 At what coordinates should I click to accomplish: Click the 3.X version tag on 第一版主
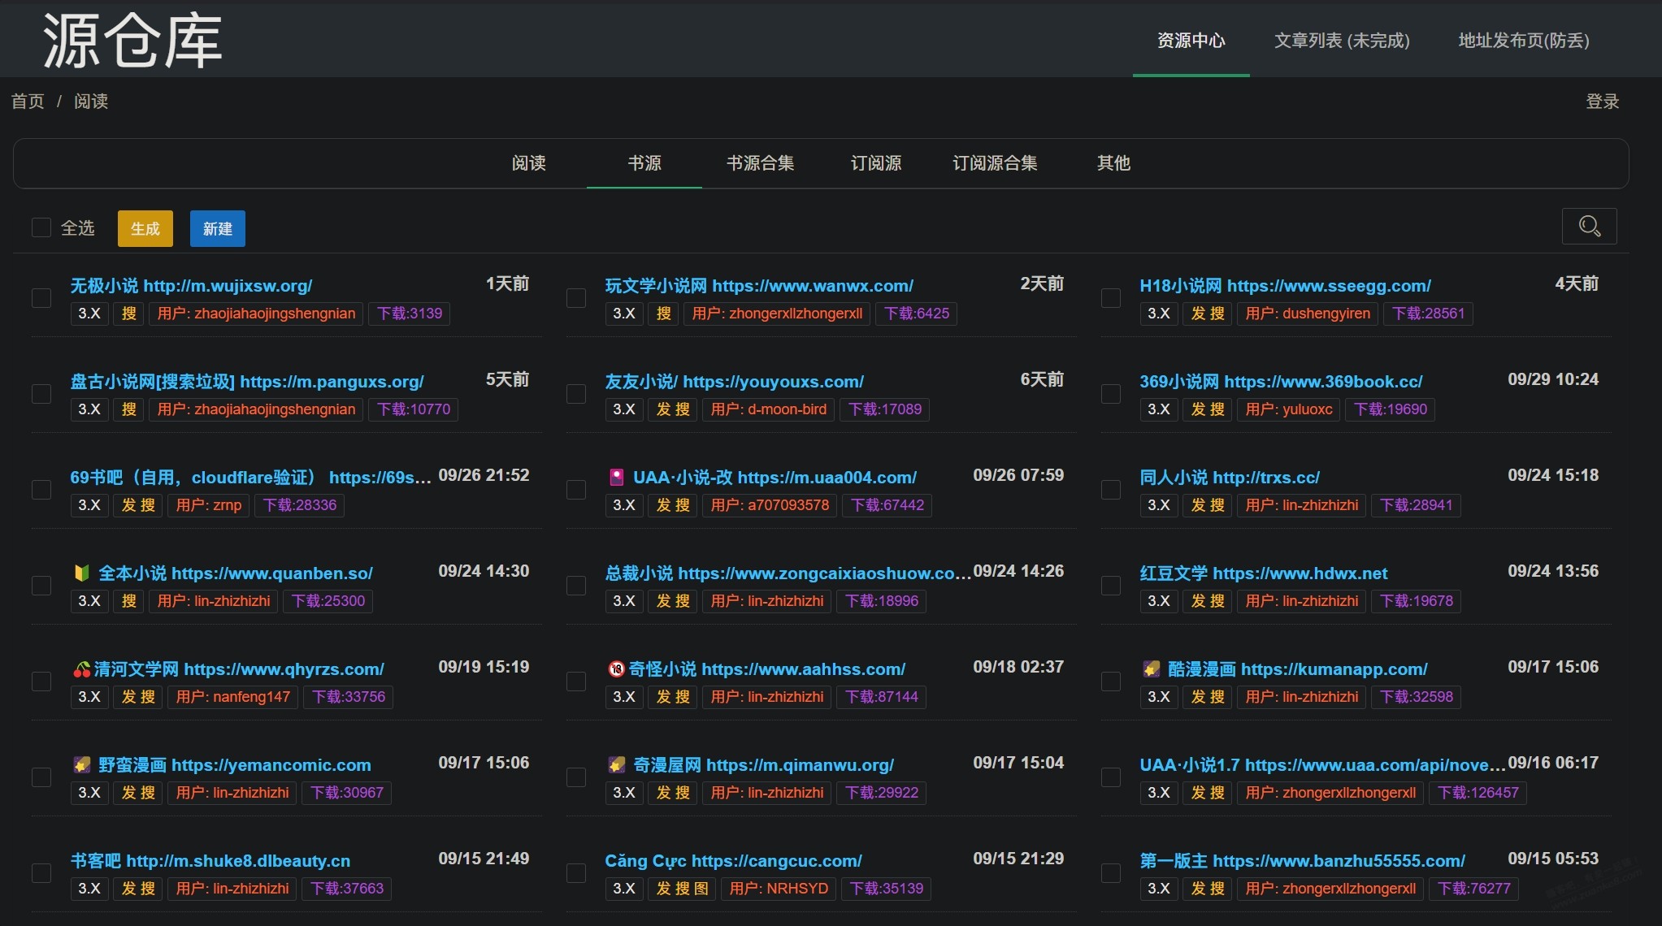tap(1158, 889)
